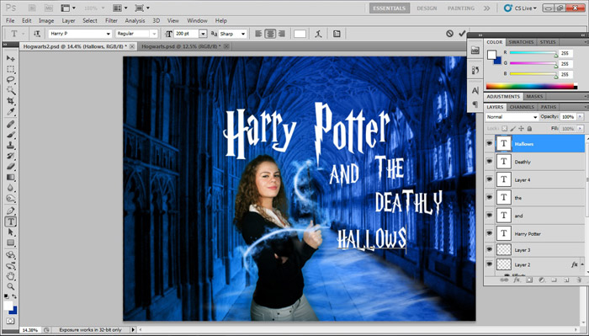Right align the text
This screenshot has height=336, width=589.
click(281, 34)
